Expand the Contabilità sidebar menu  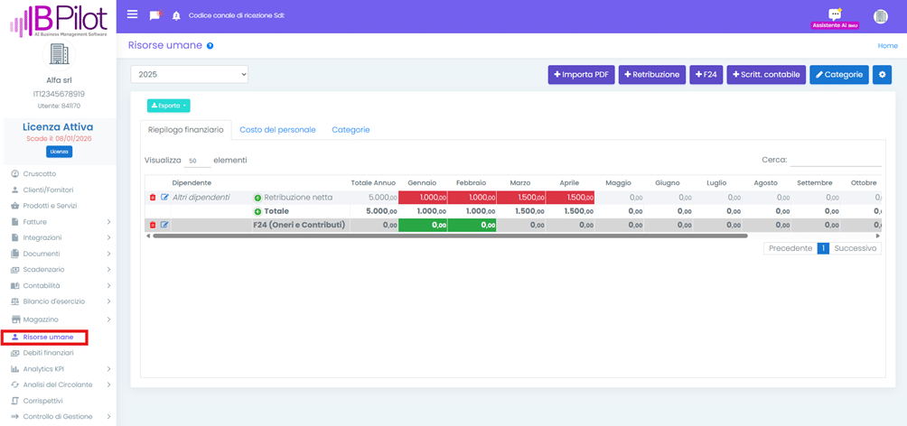pyautogui.click(x=59, y=285)
